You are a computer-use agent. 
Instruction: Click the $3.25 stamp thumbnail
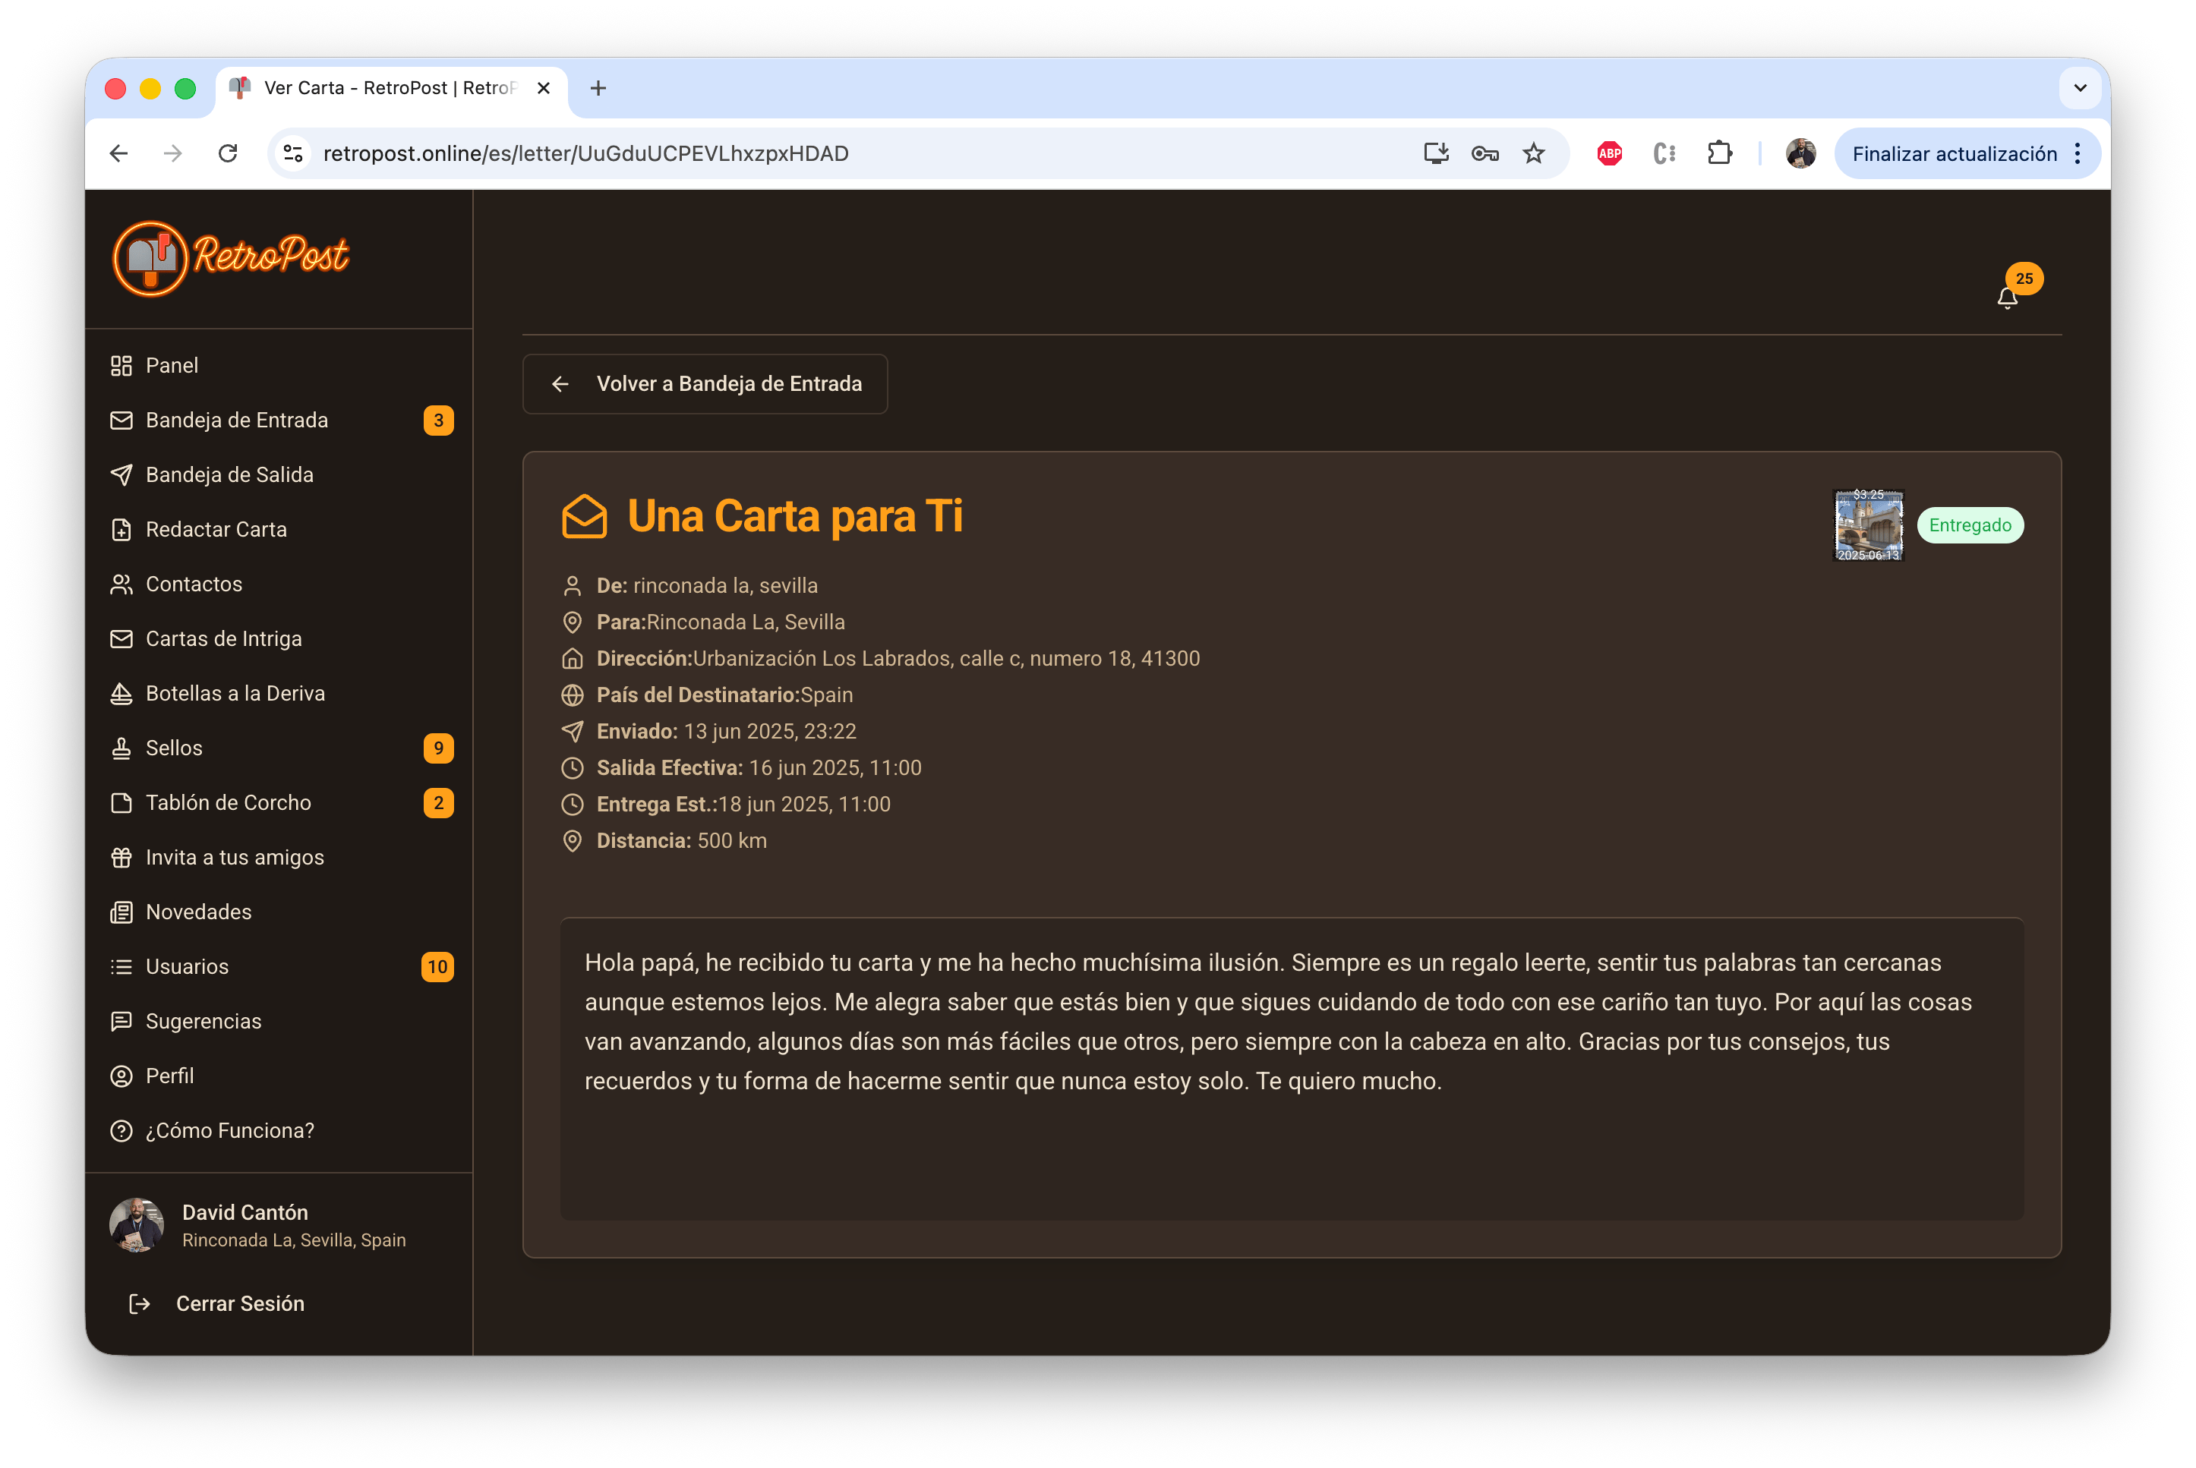pos(1868,525)
